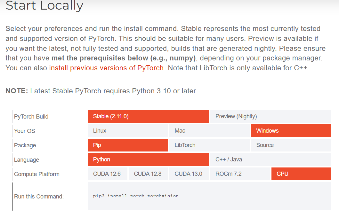Choose Source package option

click(x=291, y=145)
